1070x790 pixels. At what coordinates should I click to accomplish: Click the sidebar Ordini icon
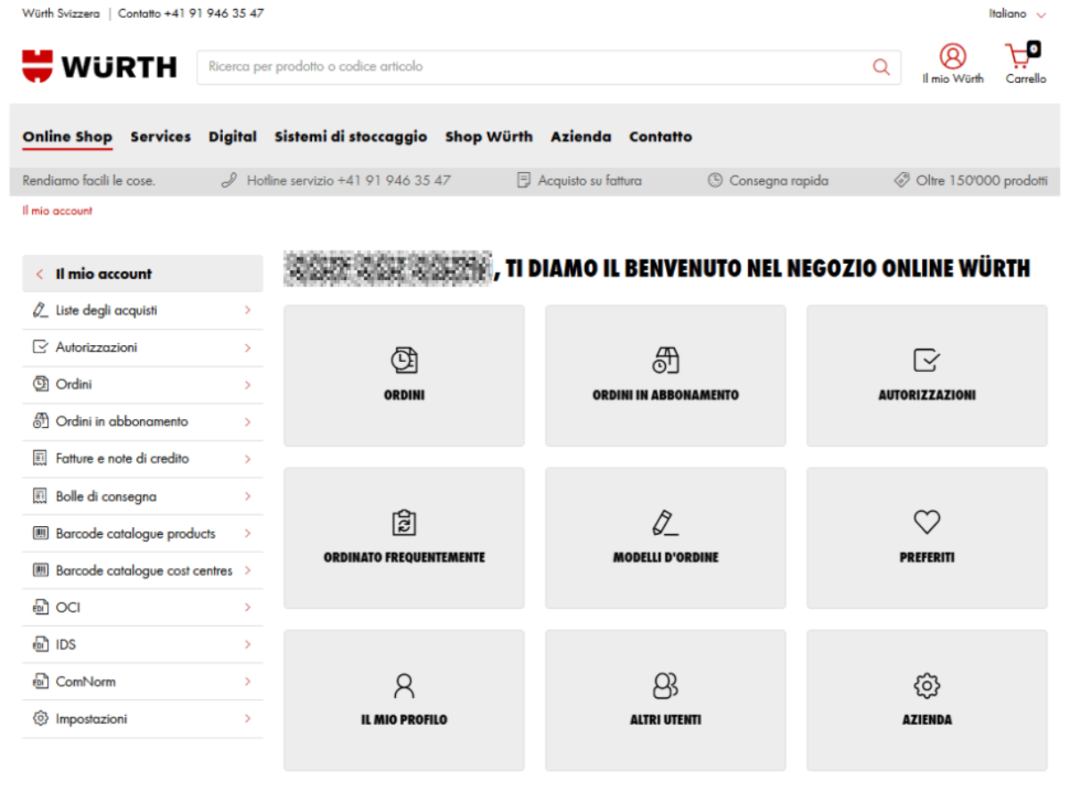pyautogui.click(x=40, y=384)
